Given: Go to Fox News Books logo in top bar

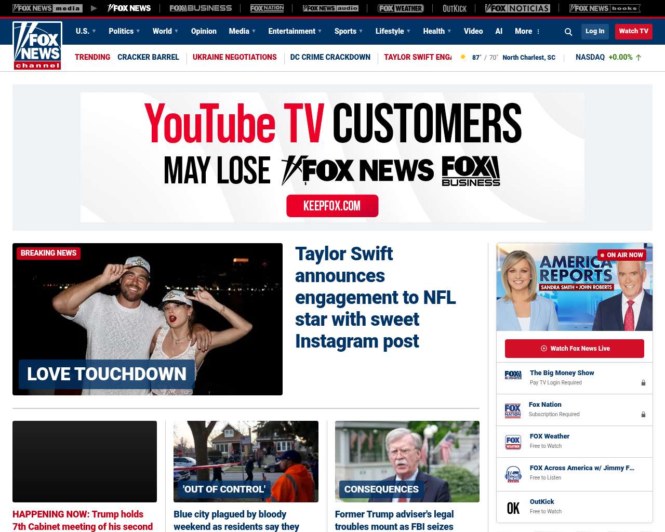Looking at the screenshot, I should click(605, 8).
